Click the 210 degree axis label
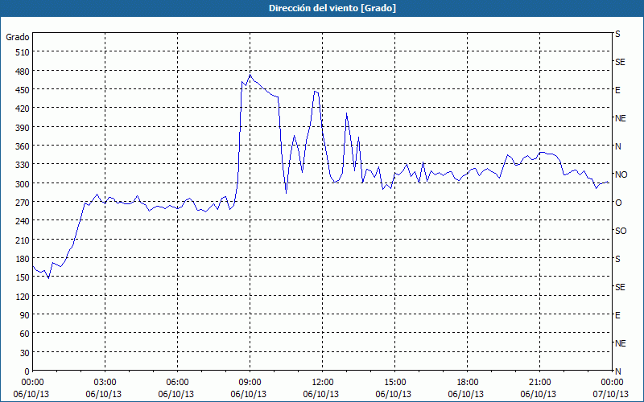The image size is (644, 402). [x=23, y=240]
